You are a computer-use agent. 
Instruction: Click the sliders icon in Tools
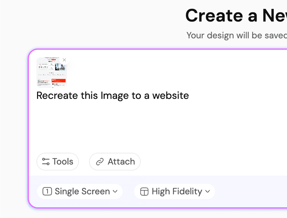click(46, 162)
